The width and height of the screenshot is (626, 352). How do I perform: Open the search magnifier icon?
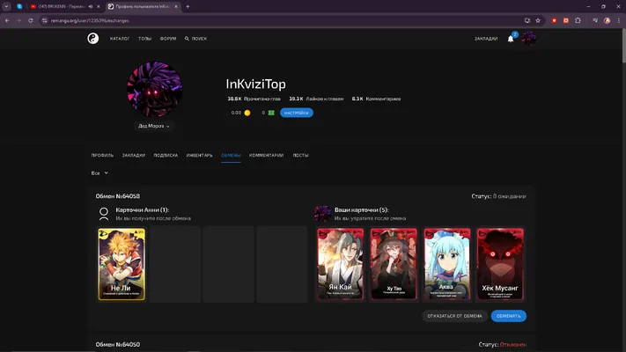point(187,39)
